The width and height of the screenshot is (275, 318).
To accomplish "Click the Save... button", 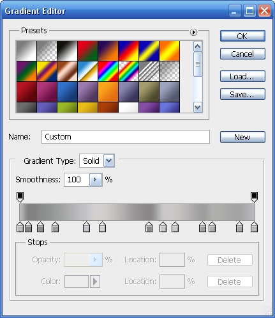I will 242,94.
